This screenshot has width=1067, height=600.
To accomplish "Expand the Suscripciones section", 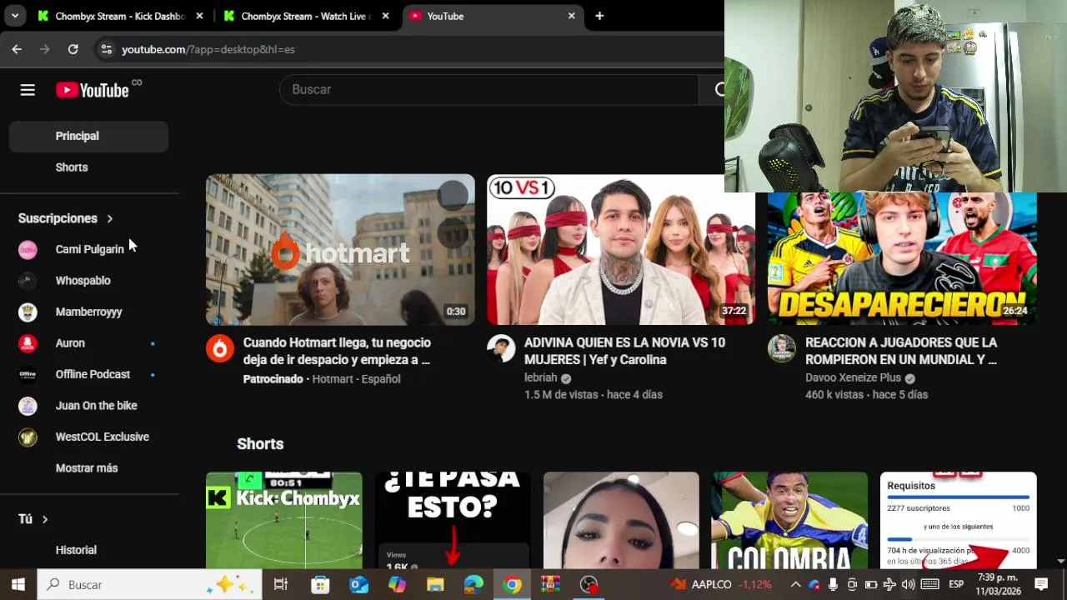I will 66,218.
